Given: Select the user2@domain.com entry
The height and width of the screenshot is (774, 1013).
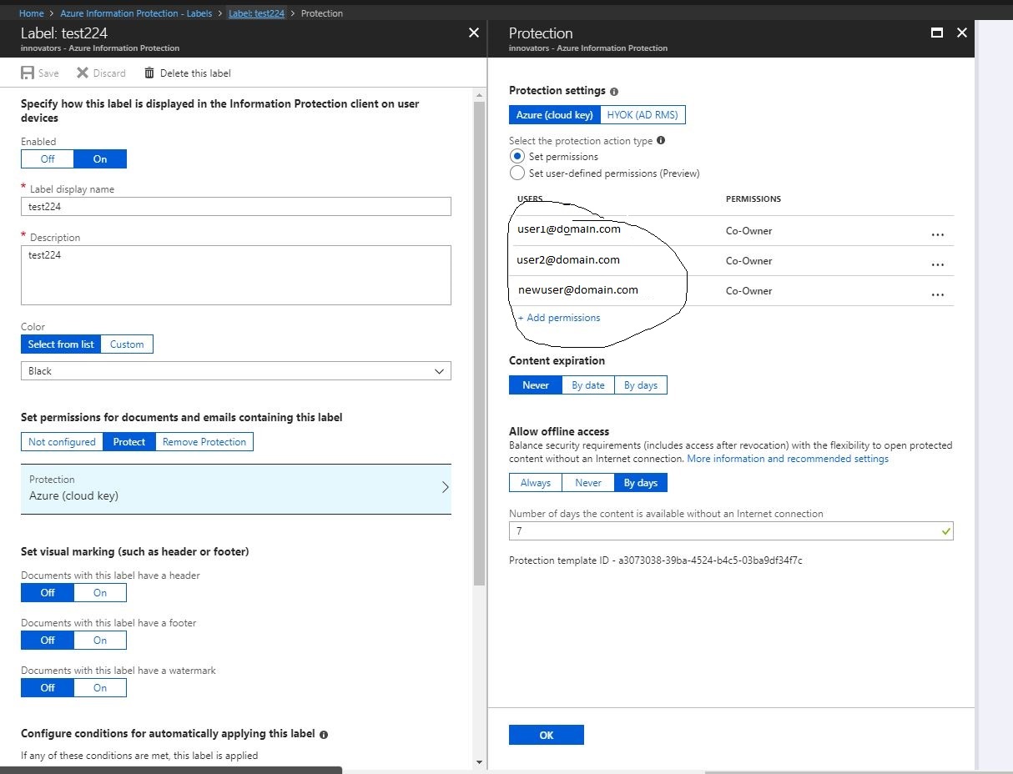Looking at the screenshot, I should pos(568,259).
